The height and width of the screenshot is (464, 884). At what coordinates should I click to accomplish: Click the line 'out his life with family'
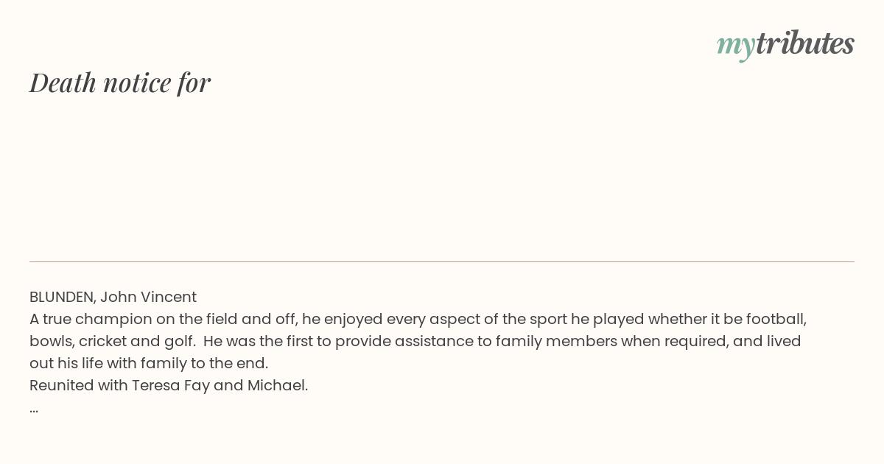[149, 363]
